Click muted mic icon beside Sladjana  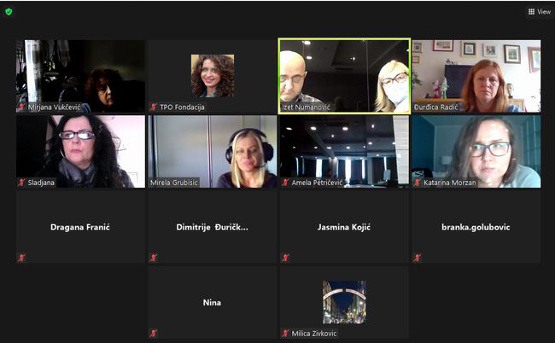22,183
